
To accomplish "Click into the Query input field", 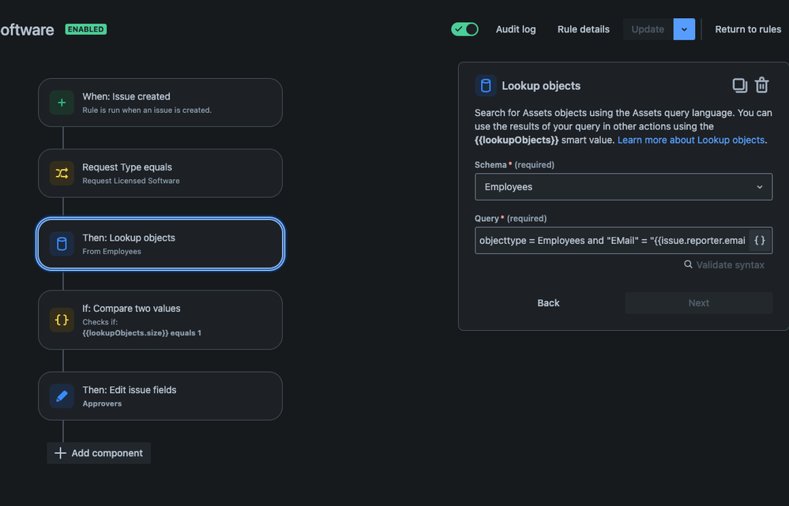I will [611, 240].
